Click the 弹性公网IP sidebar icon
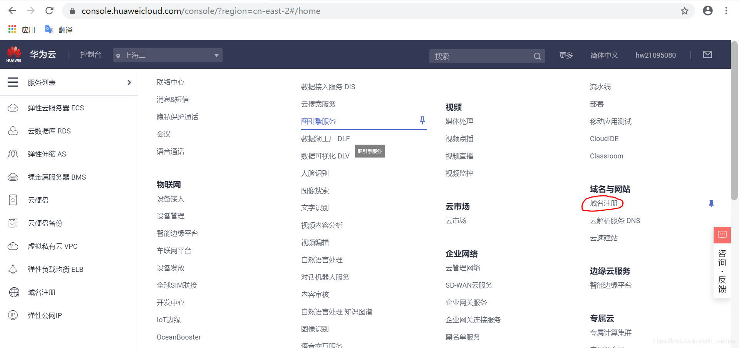The image size is (739, 348). click(x=13, y=315)
